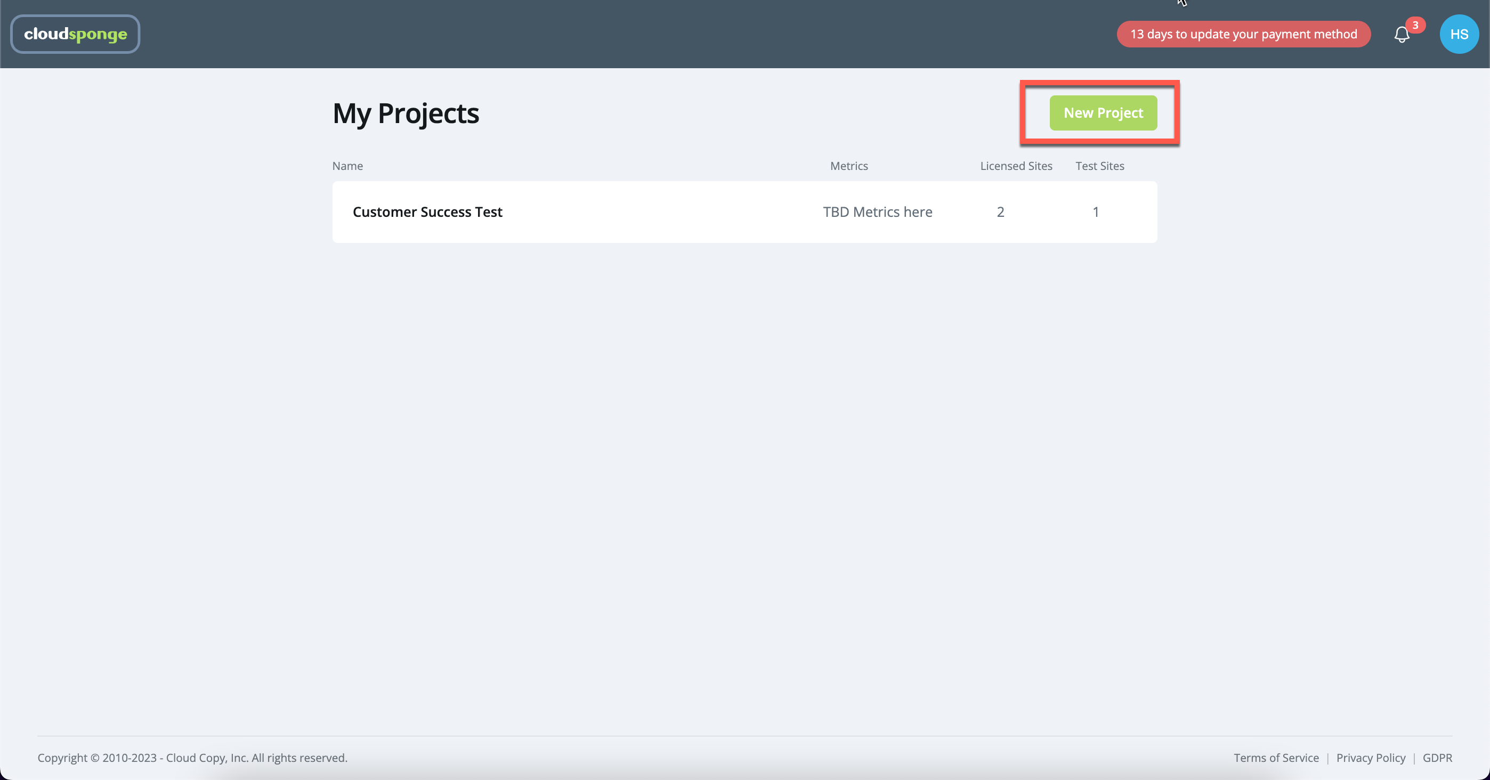Viewport: 1490px width, 780px height.
Task: Click the TBD Metrics here text
Action: click(877, 212)
